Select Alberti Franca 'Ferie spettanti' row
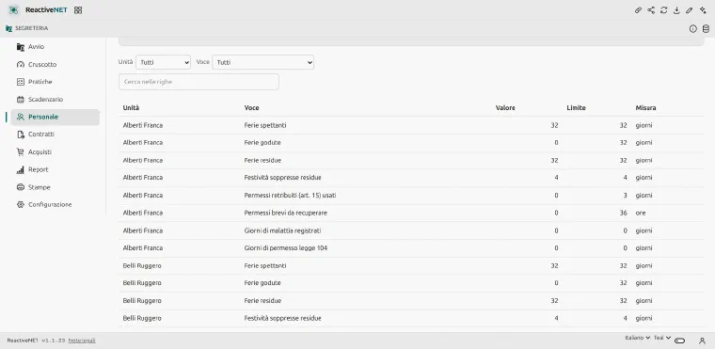 click(411, 125)
